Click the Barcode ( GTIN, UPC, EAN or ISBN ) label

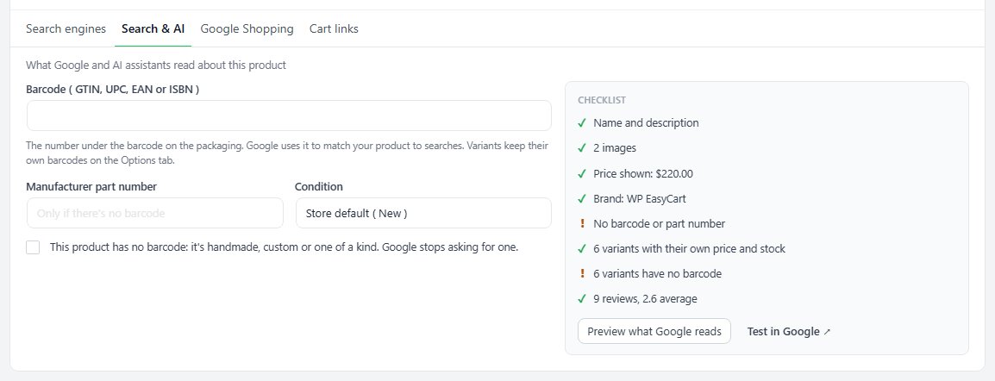113,90
